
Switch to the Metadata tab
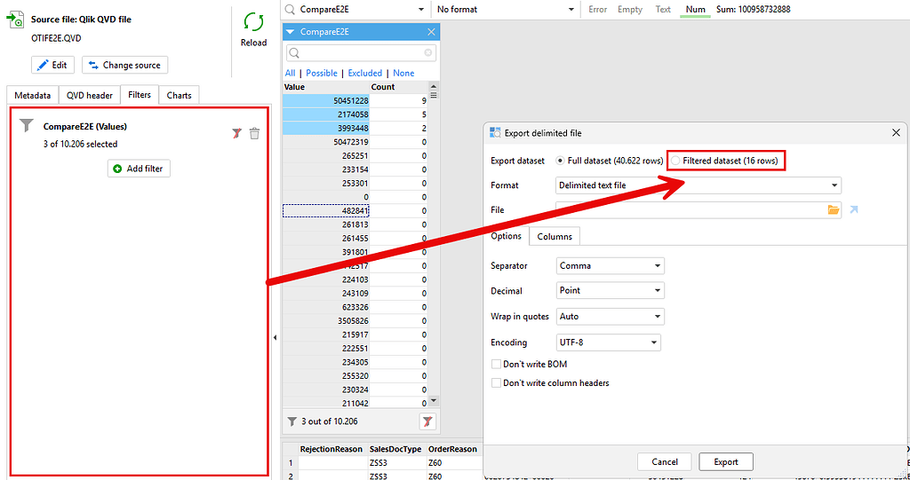pos(33,95)
